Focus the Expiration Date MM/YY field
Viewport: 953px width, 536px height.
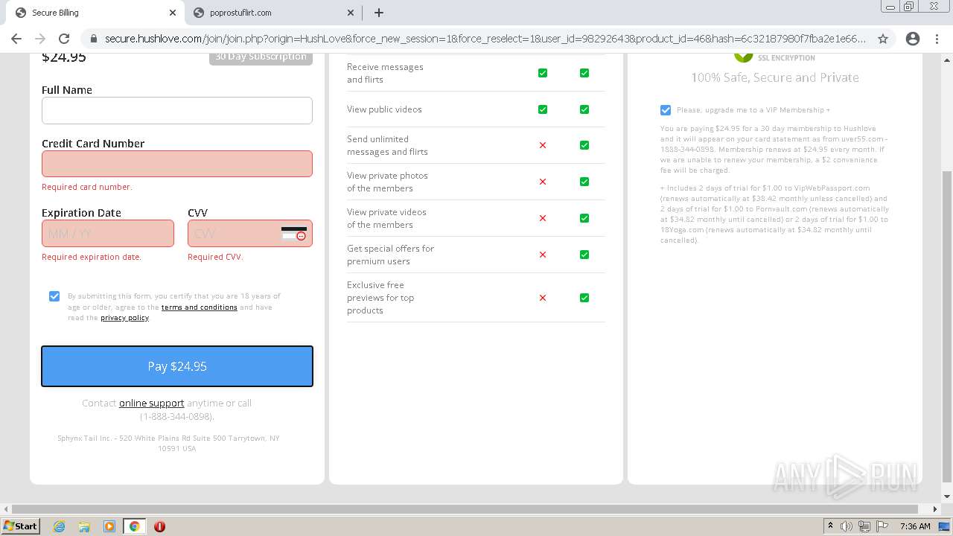pyautogui.click(x=108, y=234)
